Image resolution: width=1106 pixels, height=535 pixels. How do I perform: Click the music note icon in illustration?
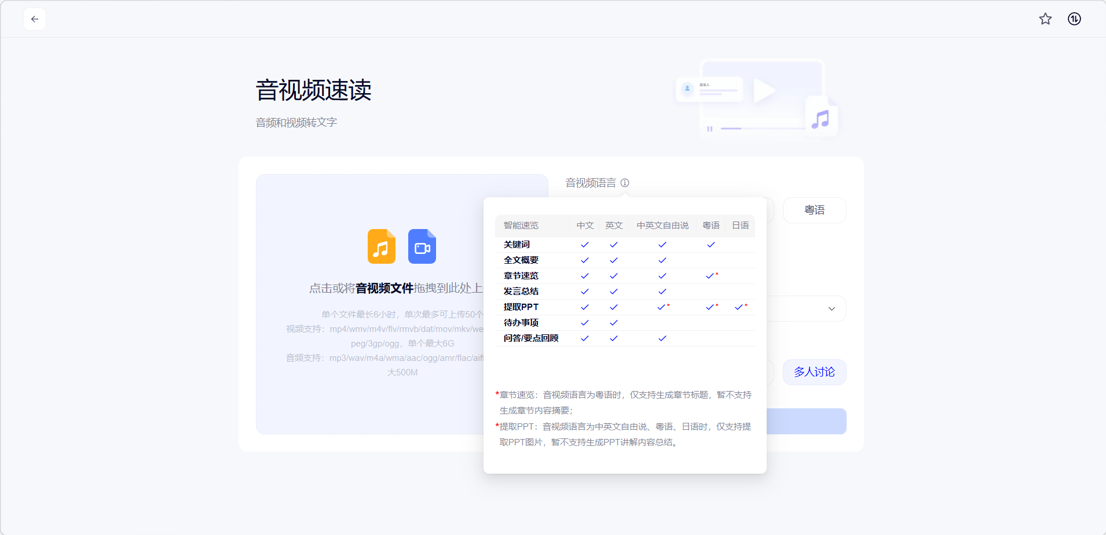(821, 120)
